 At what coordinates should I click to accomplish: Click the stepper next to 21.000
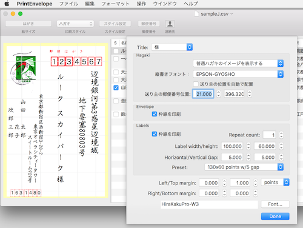point(218,94)
